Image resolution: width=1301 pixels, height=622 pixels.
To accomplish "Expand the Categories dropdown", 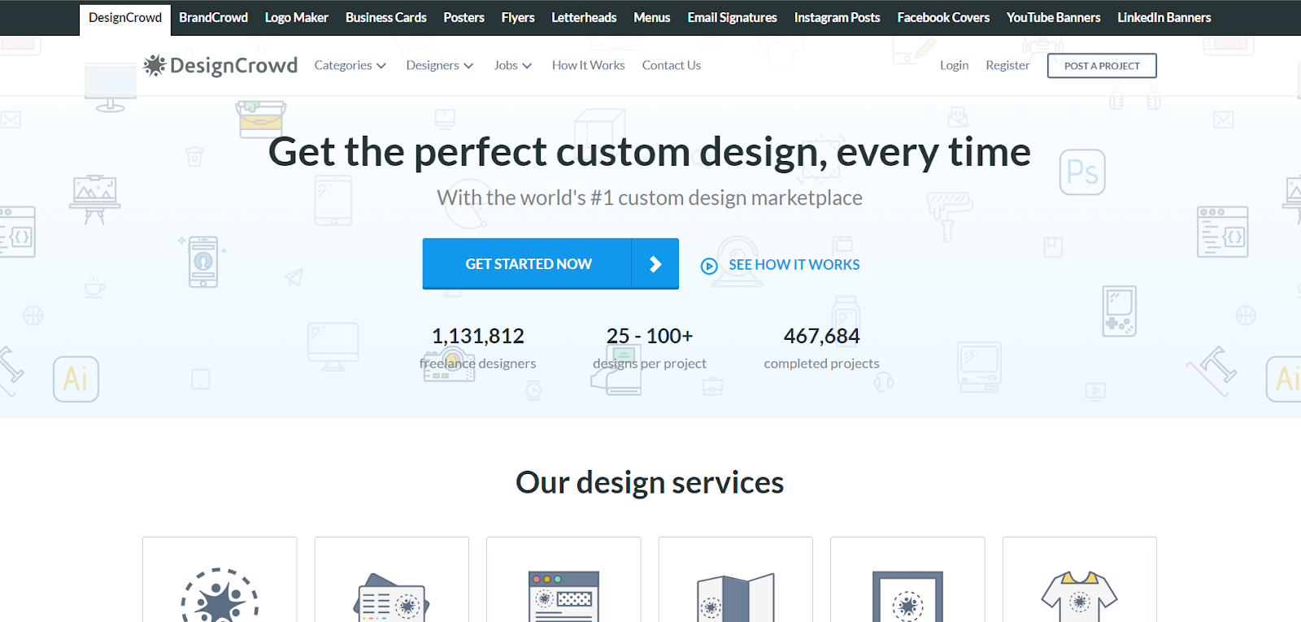I will (x=350, y=66).
